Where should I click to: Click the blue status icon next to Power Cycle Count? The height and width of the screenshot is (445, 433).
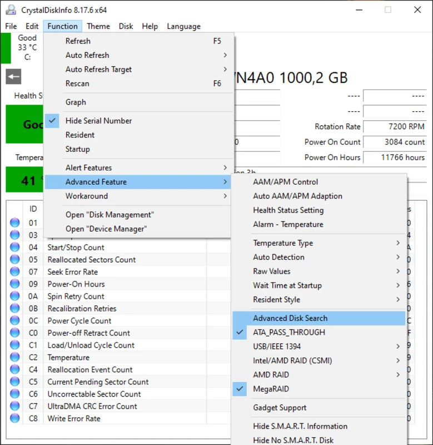pyautogui.click(x=16, y=320)
